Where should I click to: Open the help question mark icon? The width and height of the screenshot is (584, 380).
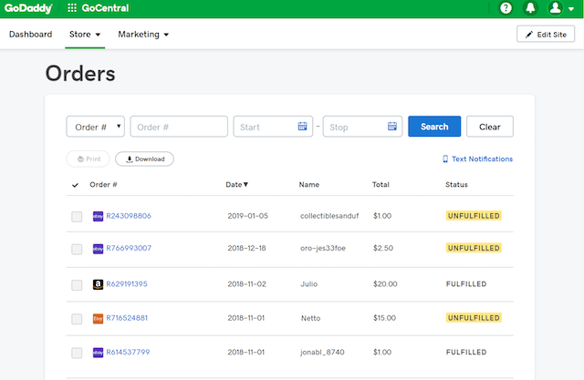[x=506, y=8]
